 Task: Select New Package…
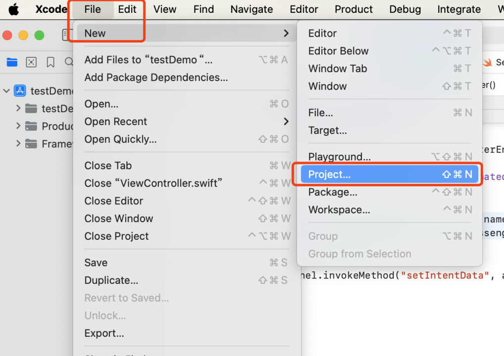coord(390,192)
